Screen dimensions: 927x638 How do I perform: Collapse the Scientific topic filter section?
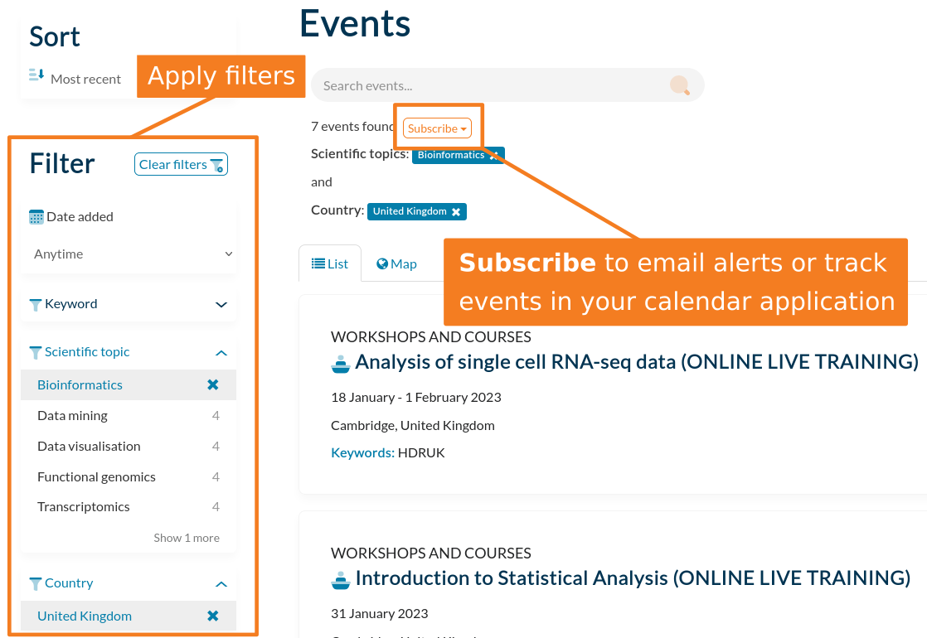[x=221, y=353]
